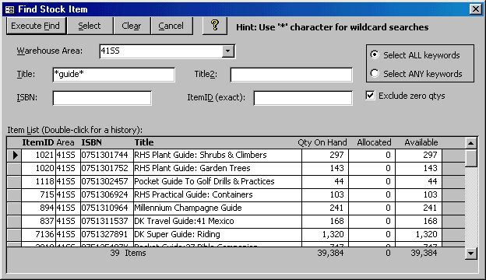Click the title Millennium Champagne Guide
Screen dimensions: 486x280
(188, 208)
